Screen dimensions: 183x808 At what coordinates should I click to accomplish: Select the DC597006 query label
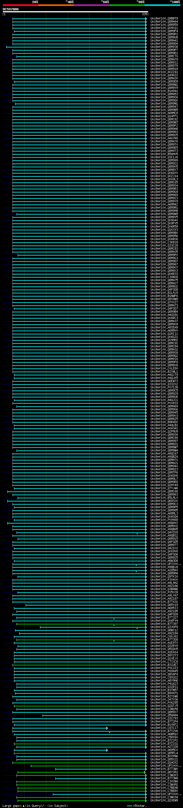click(x=11, y=9)
